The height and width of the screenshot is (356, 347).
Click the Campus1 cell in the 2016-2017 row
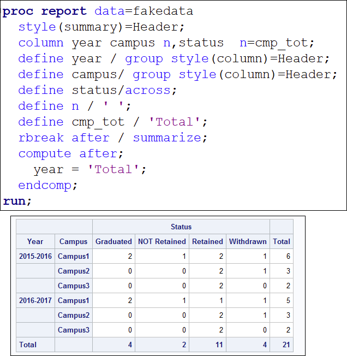tap(73, 300)
